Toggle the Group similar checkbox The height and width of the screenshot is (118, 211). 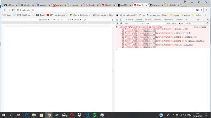tap(180, 23)
